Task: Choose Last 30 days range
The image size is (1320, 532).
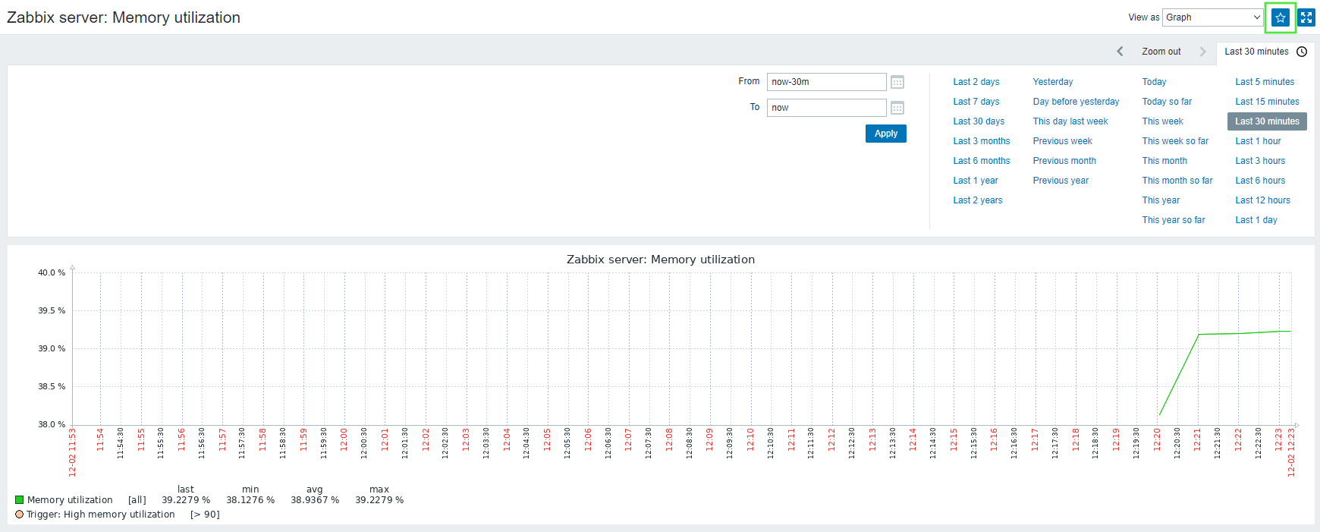Action: point(979,121)
